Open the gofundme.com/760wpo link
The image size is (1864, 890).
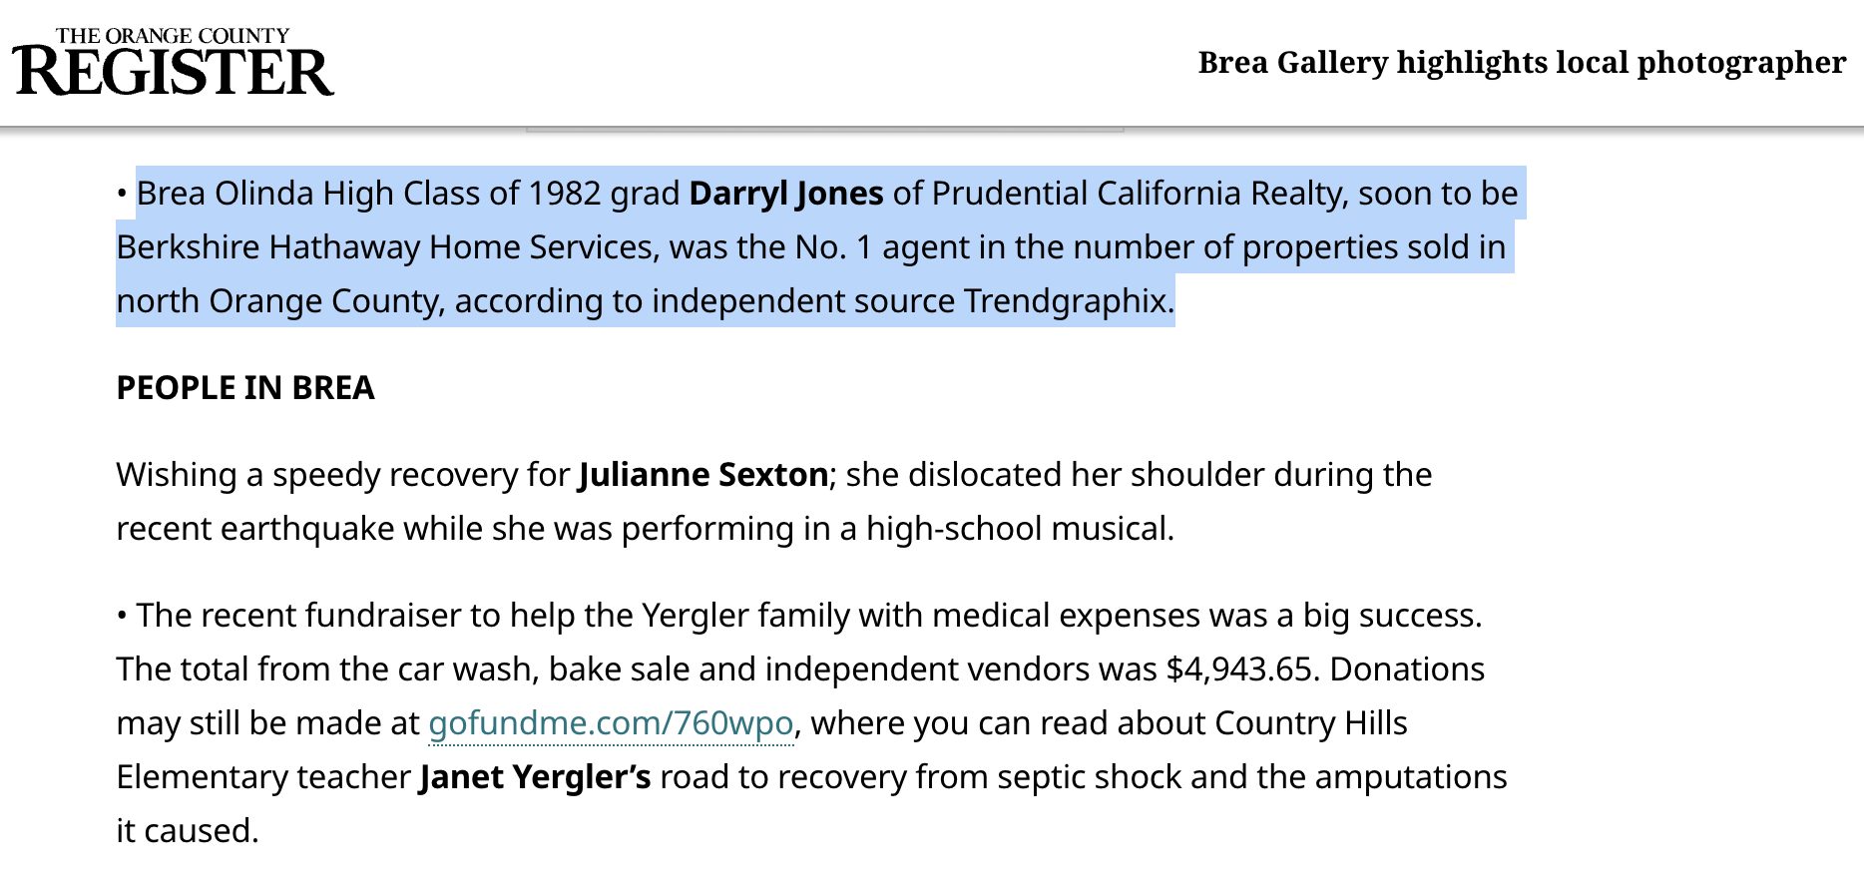click(611, 722)
